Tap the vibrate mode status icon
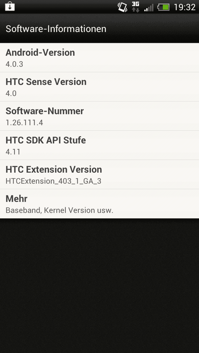199x353 pixels. (123, 7)
